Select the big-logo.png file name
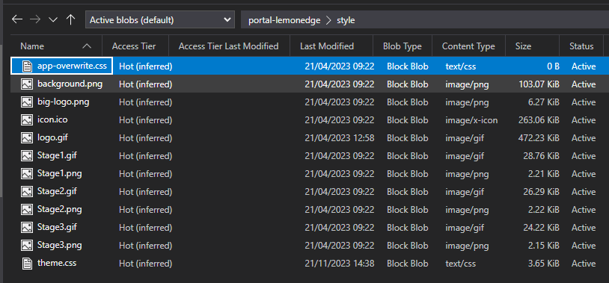 pyautogui.click(x=64, y=102)
